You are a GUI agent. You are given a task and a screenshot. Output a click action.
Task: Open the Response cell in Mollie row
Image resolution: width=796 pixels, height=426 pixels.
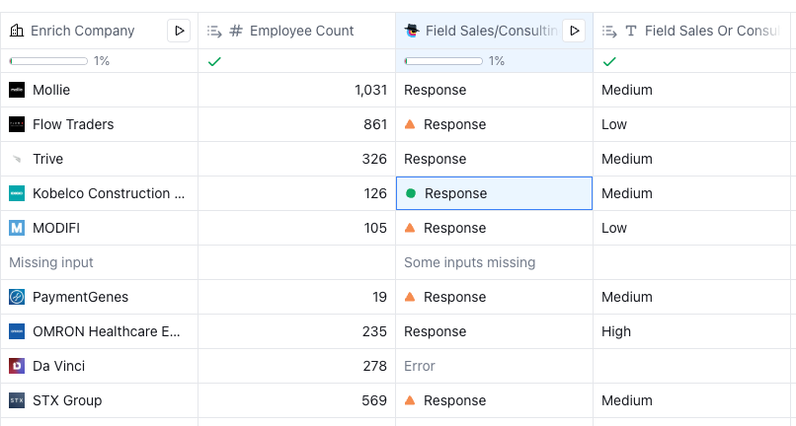pyautogui.click(x=494, y=90)
